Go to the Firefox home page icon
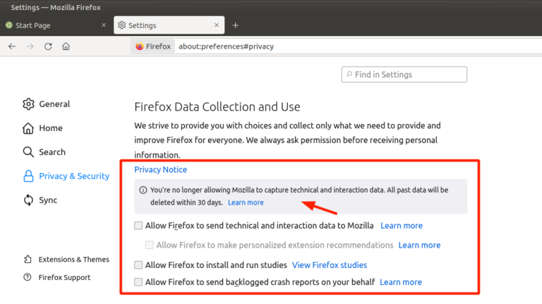542x304 pixels. [66, 46]
